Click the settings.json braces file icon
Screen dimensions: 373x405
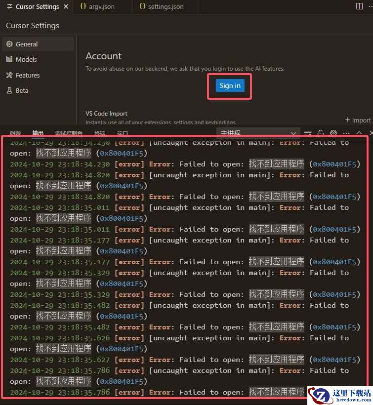pyautogui.click(x=142, y=6)
